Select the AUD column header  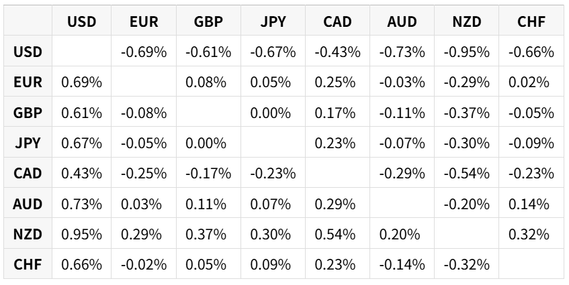point(402,21)
